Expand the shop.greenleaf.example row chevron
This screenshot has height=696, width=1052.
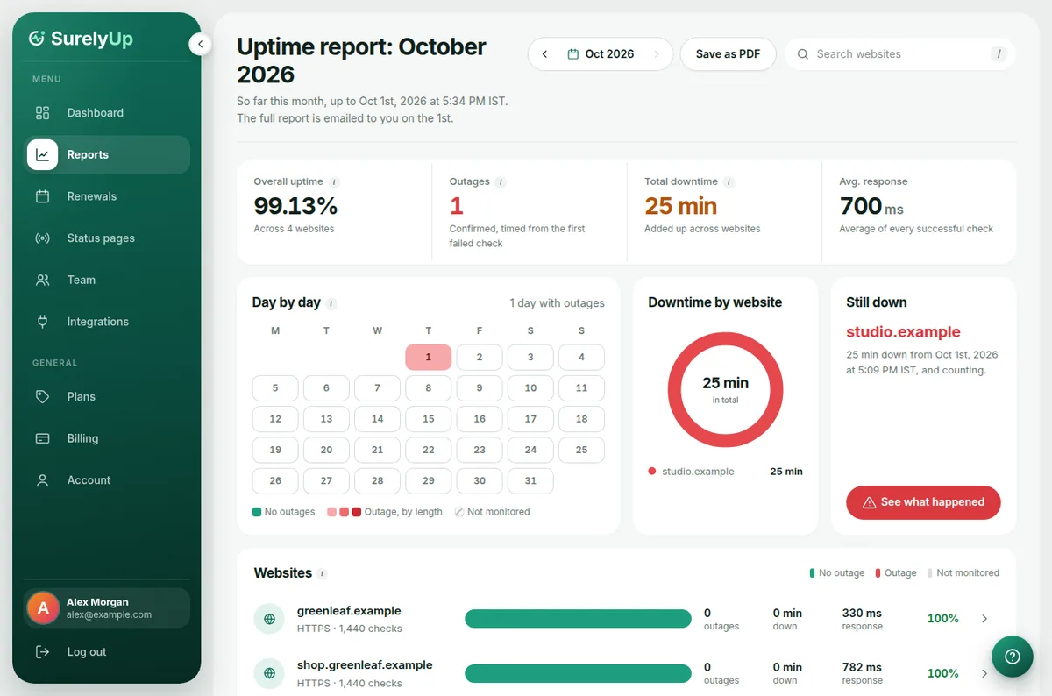point(984,673)
